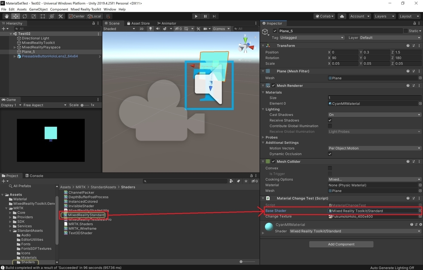Open object picker for Element 0 material
The image size is (423, 270).
(420, 104)
